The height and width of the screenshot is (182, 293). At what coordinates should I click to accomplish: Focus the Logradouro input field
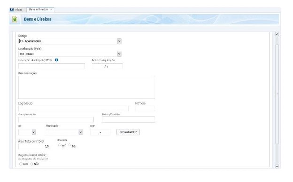point(73,108)
